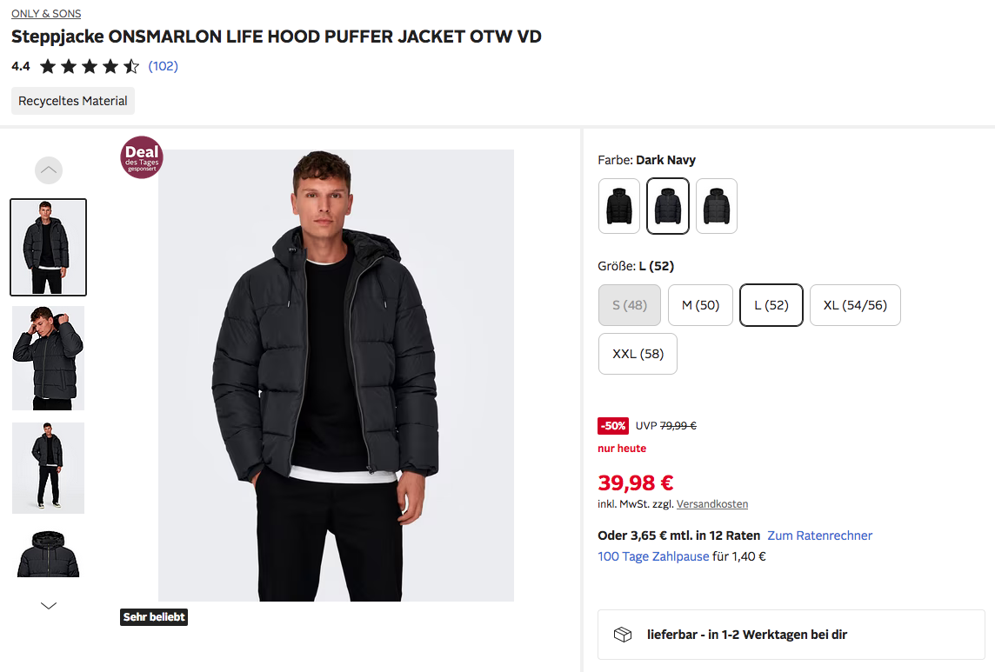Image resolution: width=995 pixels, height=672 pixels.
Task: Select the black jacket color swatch
Action: tap(619, 206)
